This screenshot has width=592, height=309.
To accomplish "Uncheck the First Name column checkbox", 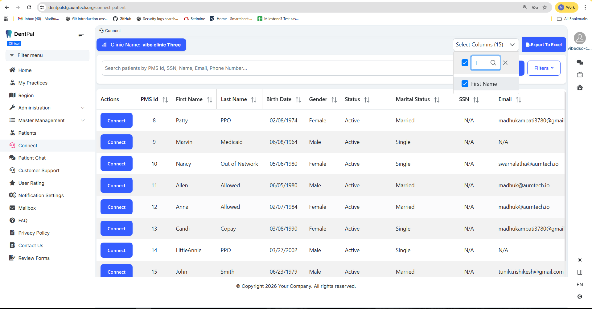I will (465, 84).
